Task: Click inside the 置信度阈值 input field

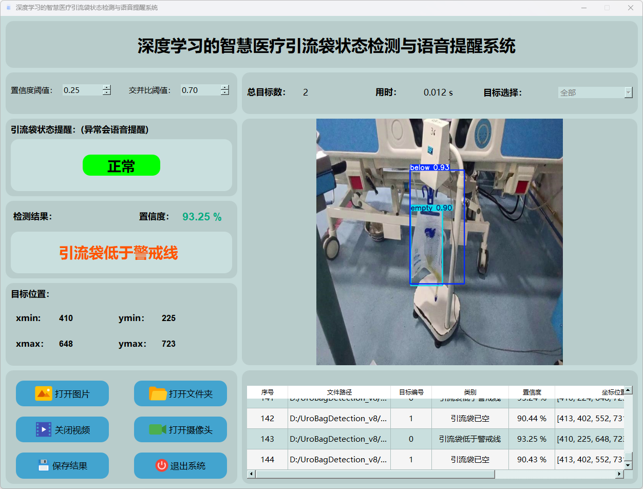Action: [82, 90]
